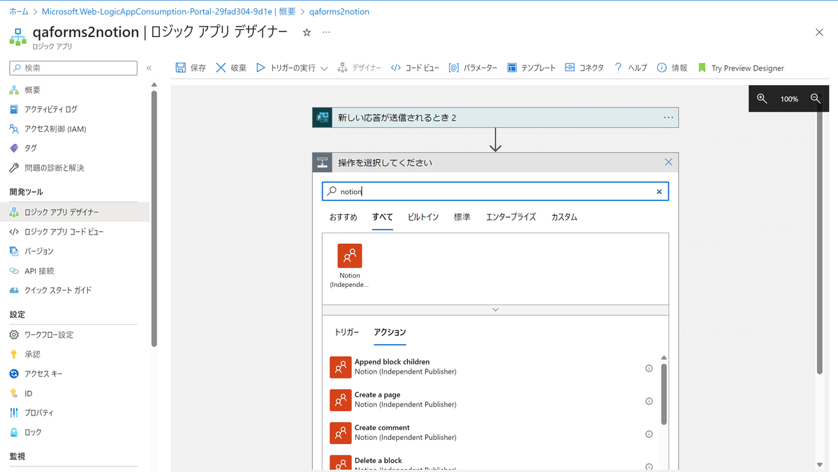Open Info (情報) in toolbar

pyautogui.click(x=672, y=68)
